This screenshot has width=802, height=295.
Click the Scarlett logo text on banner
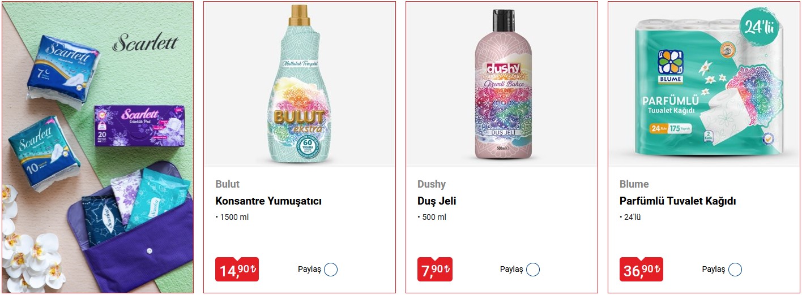coord(145,42)
